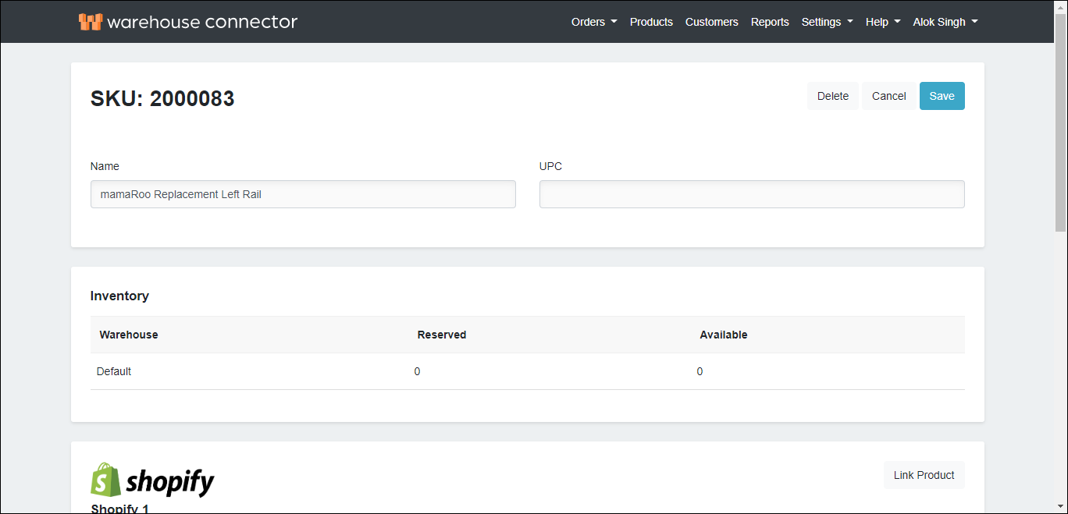Expand the Help menu
This screenshot has height=514, width=1068.
pyautogui.click(x=882, y=22)
